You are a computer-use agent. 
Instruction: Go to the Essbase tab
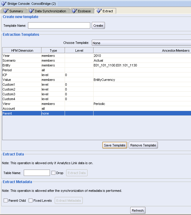tap(82, 11)
